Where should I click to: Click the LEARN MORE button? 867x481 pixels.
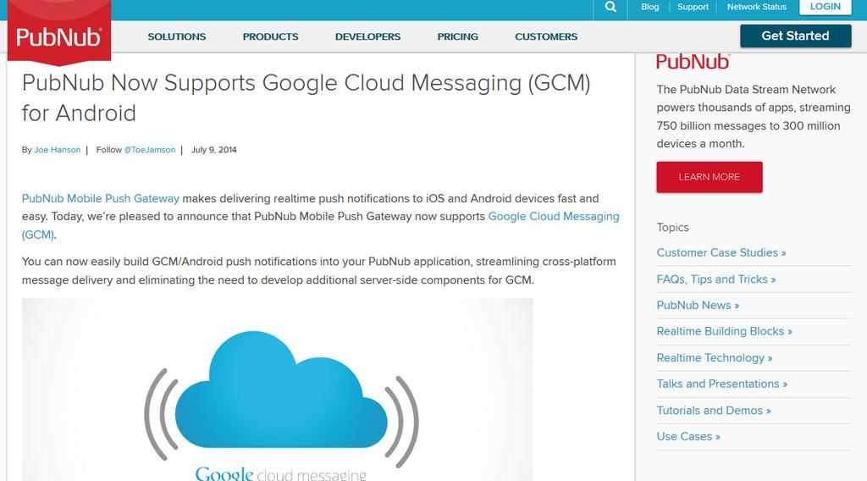click(710, 177)
